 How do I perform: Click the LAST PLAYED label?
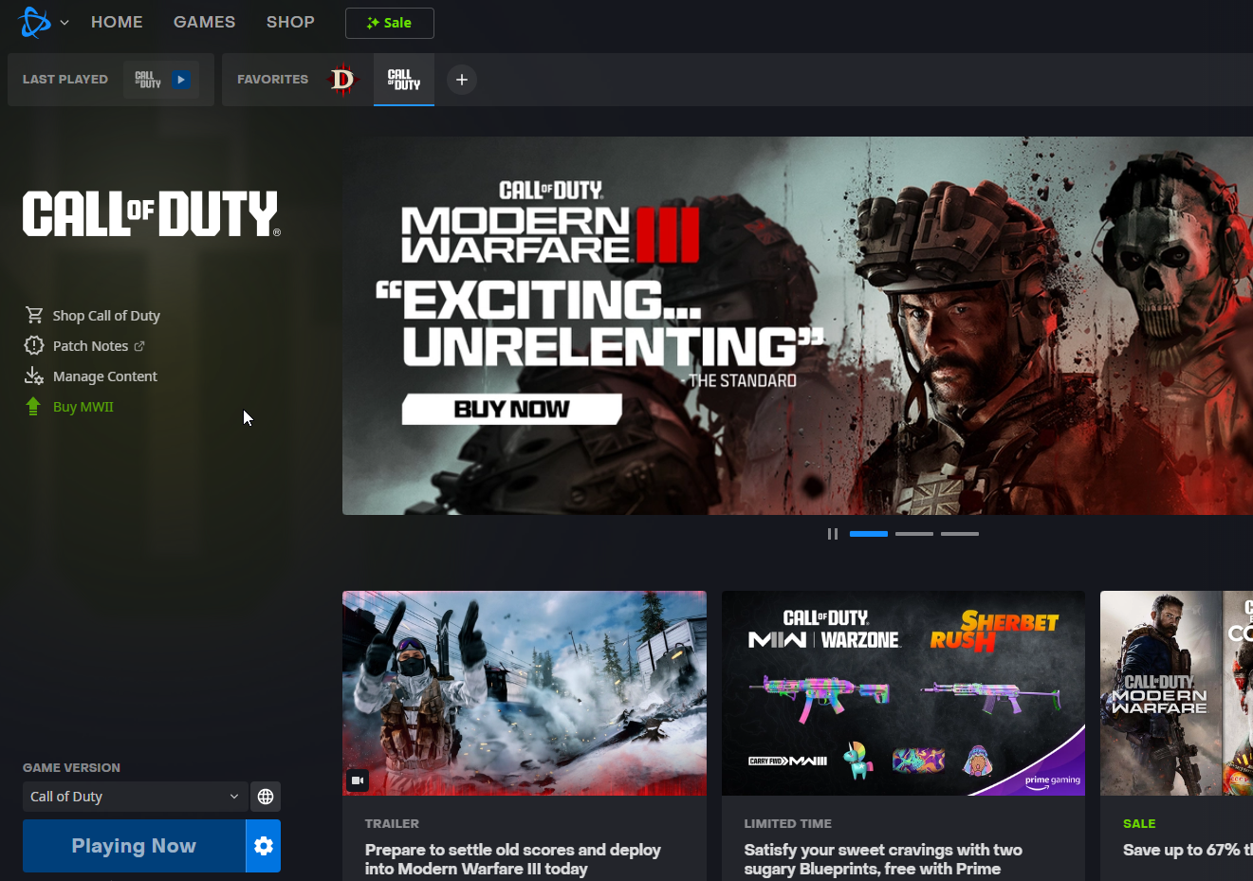[x=65, y=80]
